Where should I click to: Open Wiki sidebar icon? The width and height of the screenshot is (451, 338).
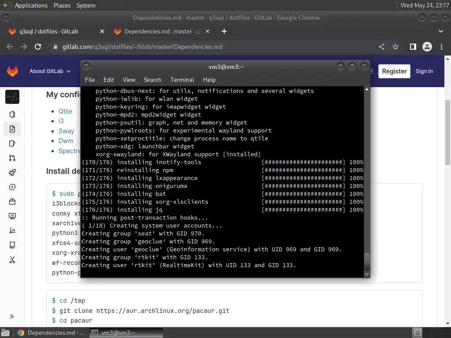(x=12, y=245)
